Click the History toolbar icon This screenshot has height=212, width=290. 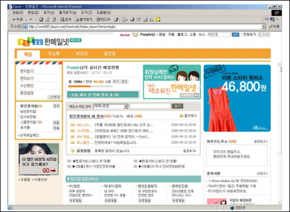click(116, 19)
